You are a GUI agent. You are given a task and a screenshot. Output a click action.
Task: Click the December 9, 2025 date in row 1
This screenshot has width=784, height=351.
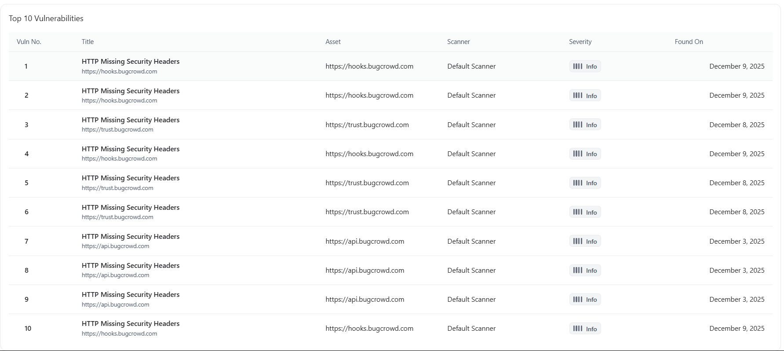tap(737, 66)
